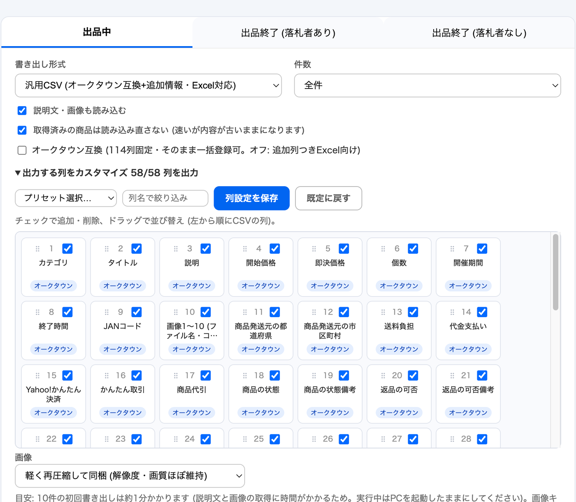576x502 pixels.
Task: Uncheck column 18 商品の状態 checkbox
Action: point(275,375)
